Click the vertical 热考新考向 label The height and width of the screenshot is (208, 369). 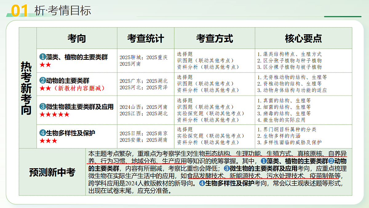pyautogui.click(x=26, y=88)
